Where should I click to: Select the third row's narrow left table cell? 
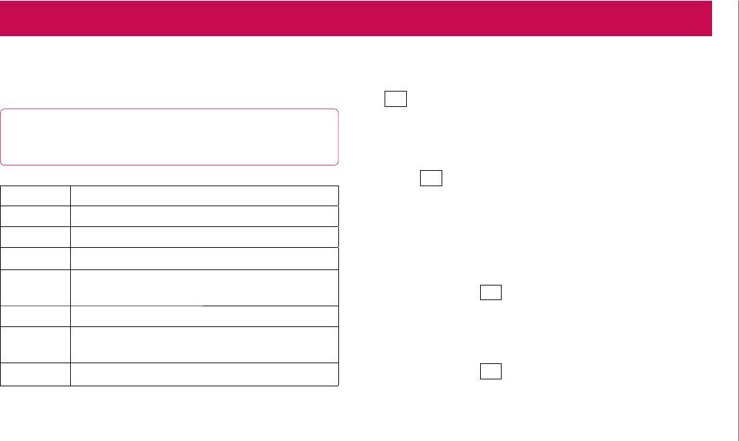(35, 236)
